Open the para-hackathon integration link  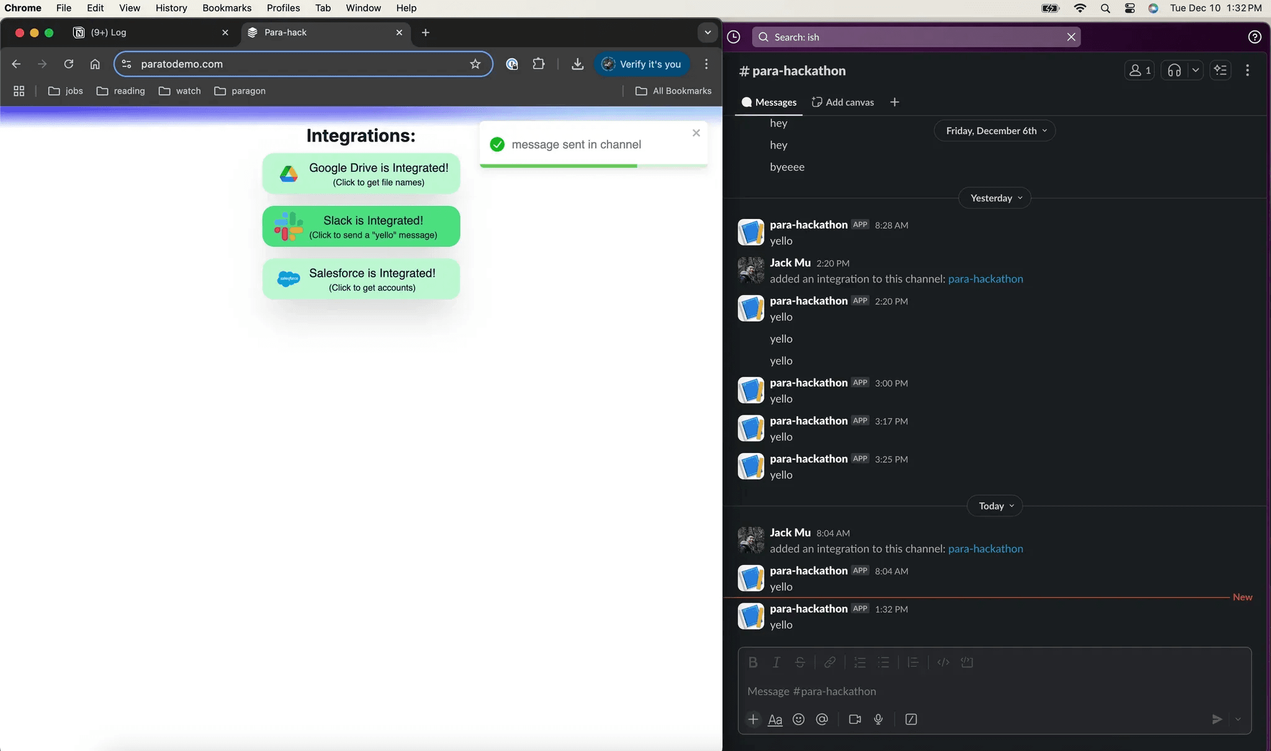tap(986, 549)
